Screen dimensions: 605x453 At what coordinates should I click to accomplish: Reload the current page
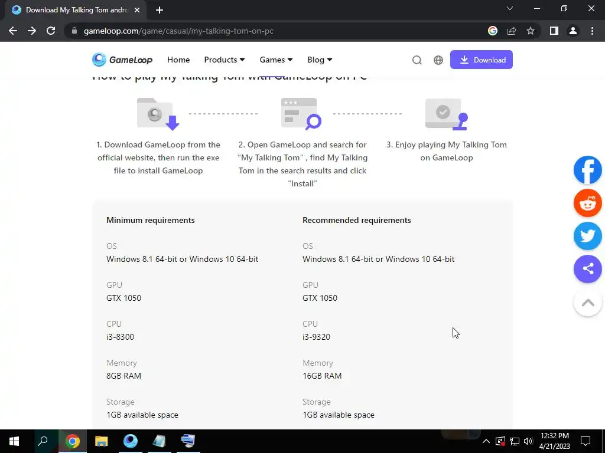coord(51,31)
